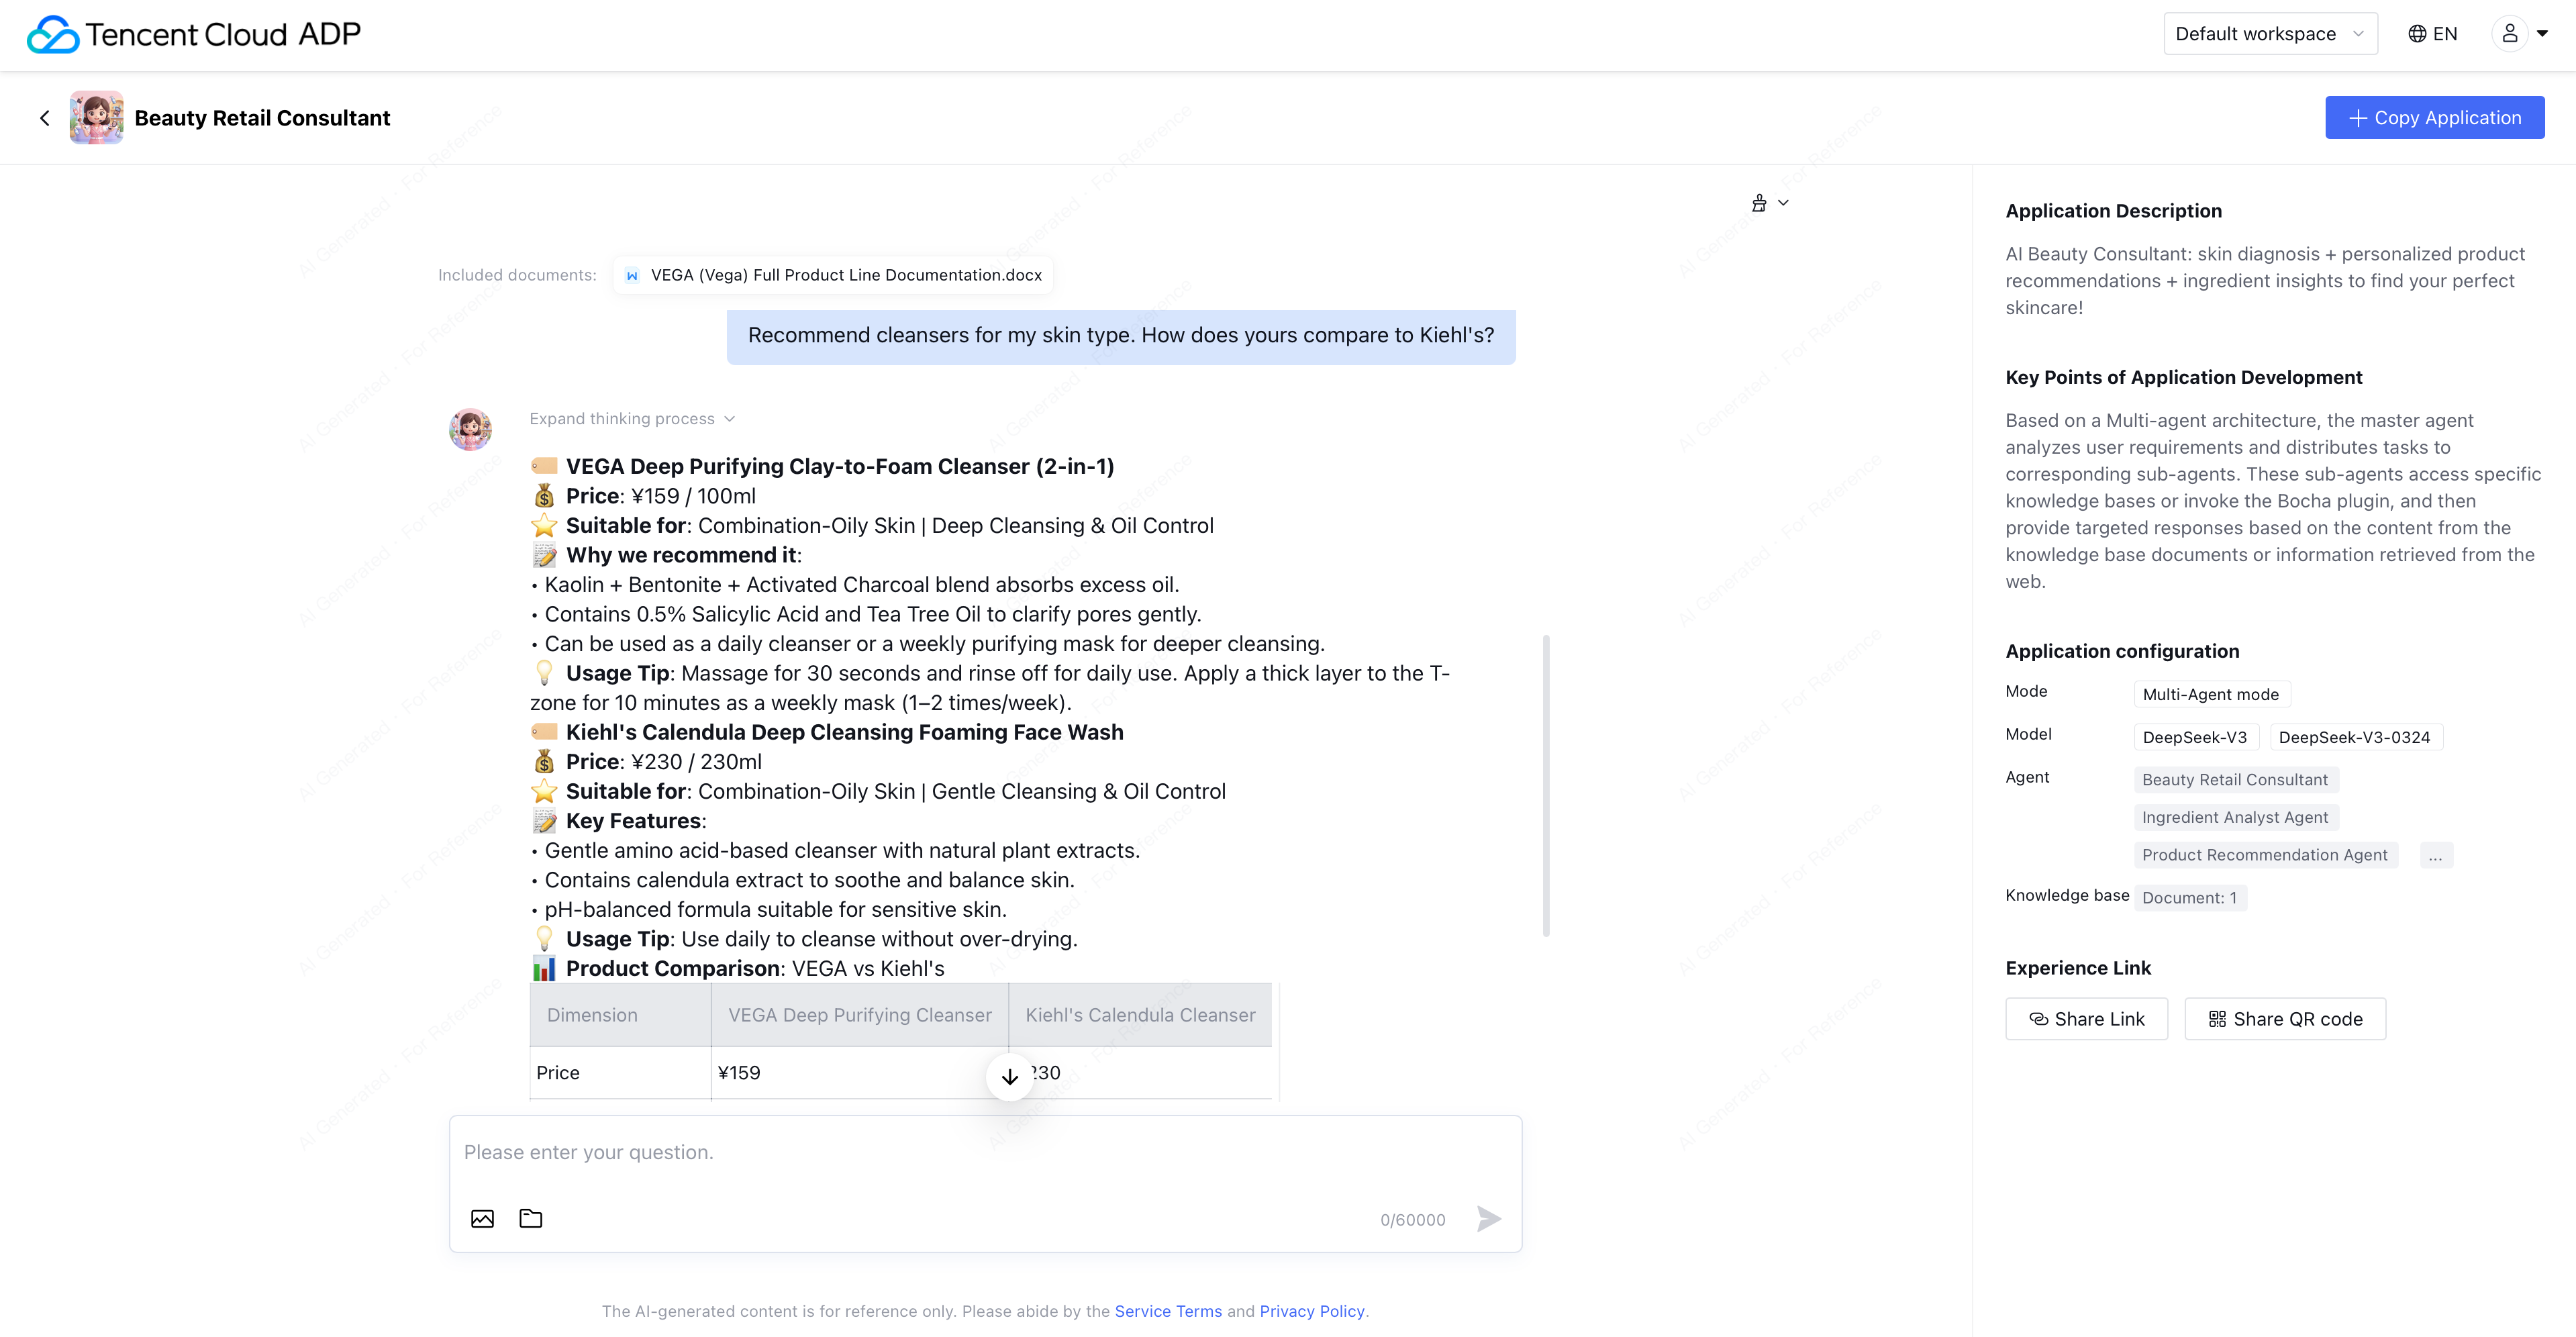This screenshot has width=2576, height=1337.
Task: Go back using the left arrow
Action: [45, 118]
